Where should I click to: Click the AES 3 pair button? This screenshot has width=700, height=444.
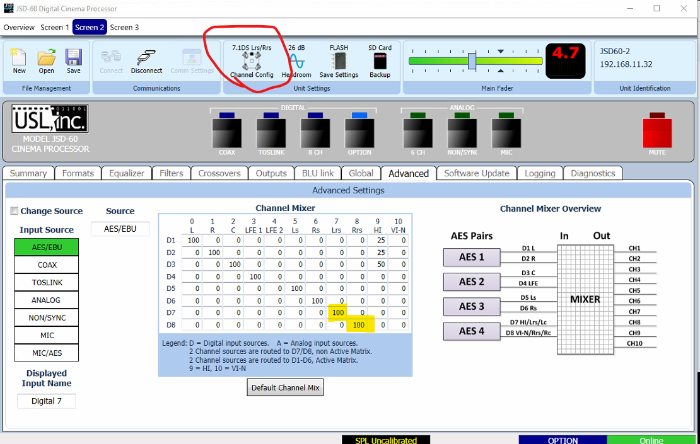[x=472, y=306]
